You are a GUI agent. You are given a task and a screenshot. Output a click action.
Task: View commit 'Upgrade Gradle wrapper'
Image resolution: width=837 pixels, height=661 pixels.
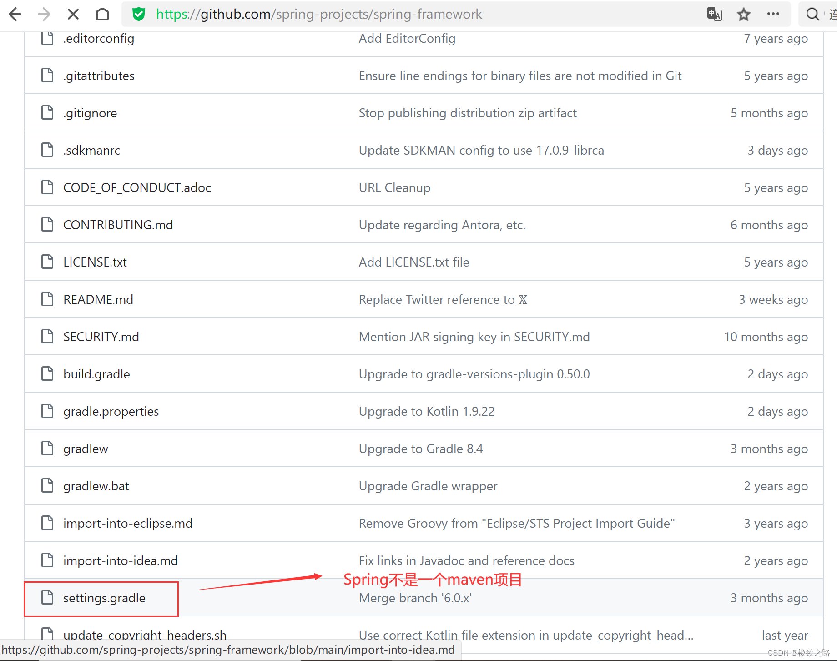[428, 486]
